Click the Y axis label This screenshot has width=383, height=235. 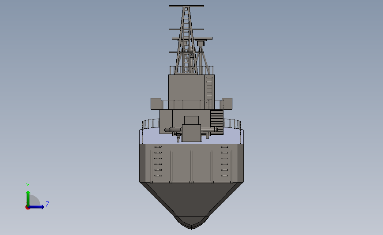pyautogui.click(x=28, y=186)
